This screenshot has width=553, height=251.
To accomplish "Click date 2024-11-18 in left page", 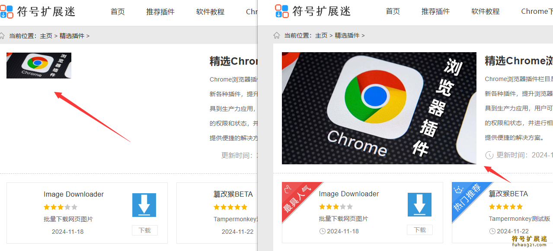I will [x=68, y=232].
